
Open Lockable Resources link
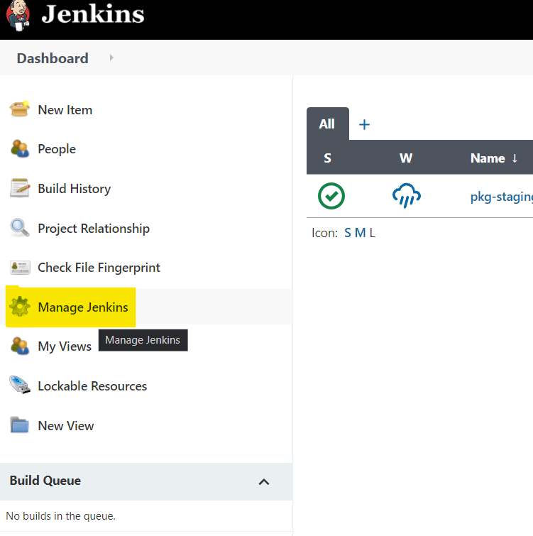point(92,386)
